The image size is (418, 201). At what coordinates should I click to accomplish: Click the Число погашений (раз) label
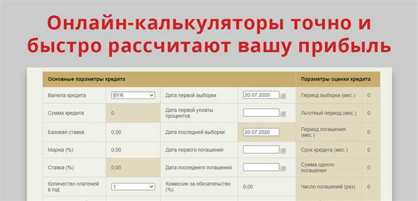(328, 187)
